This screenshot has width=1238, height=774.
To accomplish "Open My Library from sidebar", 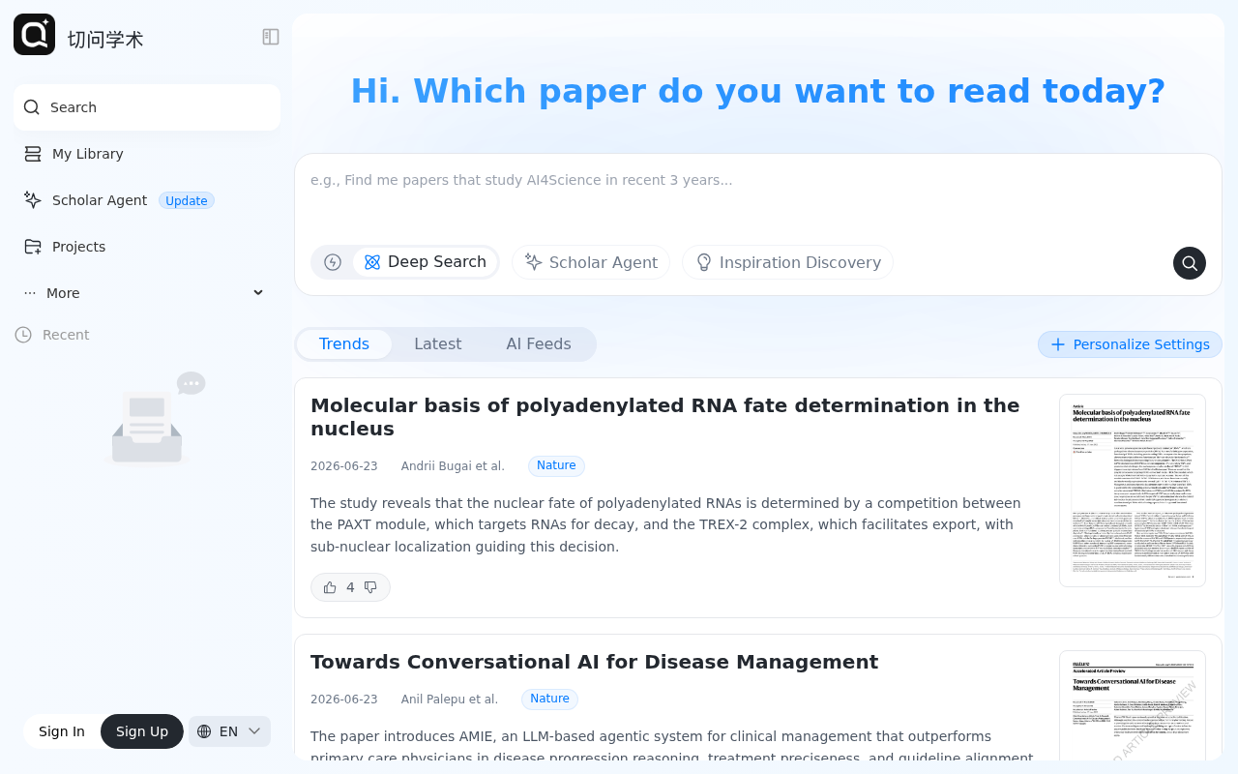I will pos(147,154).
